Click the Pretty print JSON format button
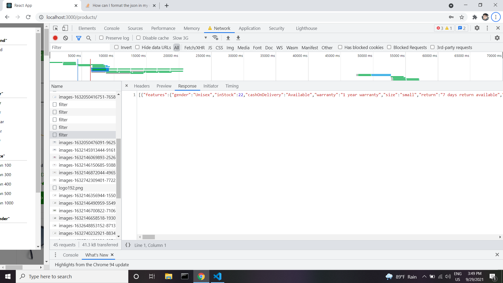This screenshot has width=503, height=283. click(x=128, y=245)
